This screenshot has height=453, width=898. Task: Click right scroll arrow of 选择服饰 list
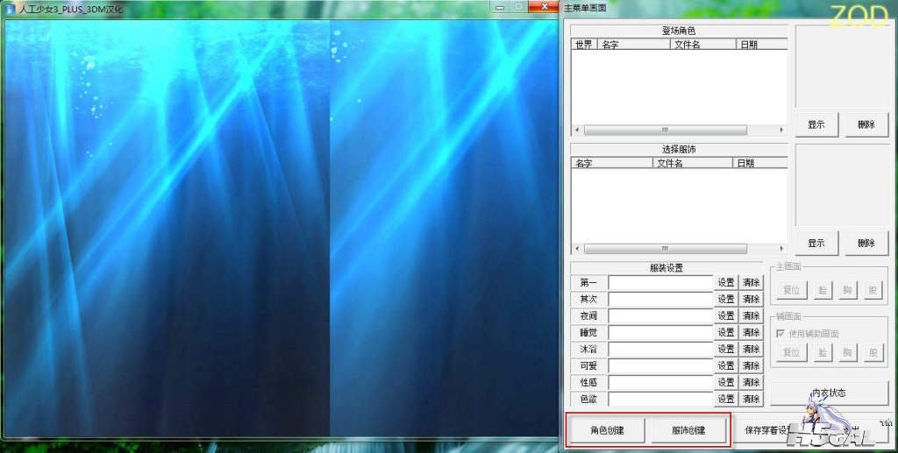point(781,249)
